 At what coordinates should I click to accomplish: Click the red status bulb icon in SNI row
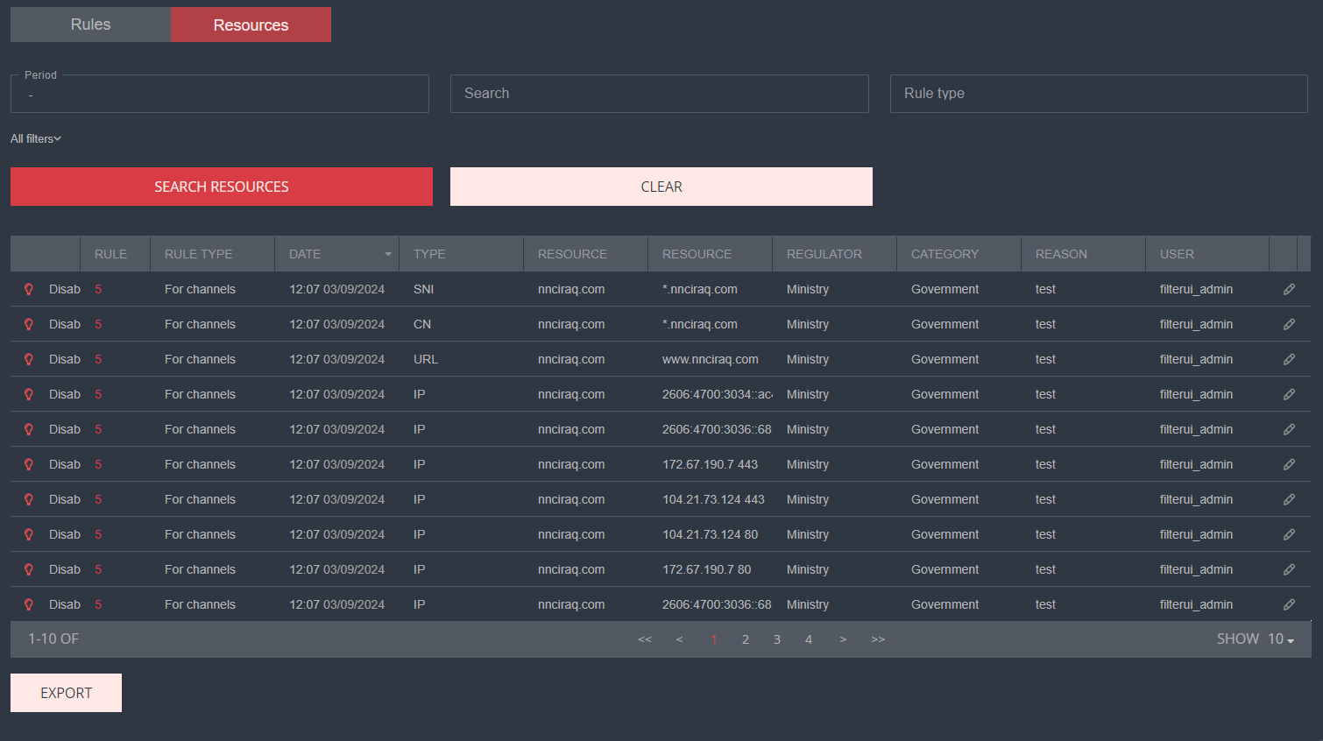[28, 289]
